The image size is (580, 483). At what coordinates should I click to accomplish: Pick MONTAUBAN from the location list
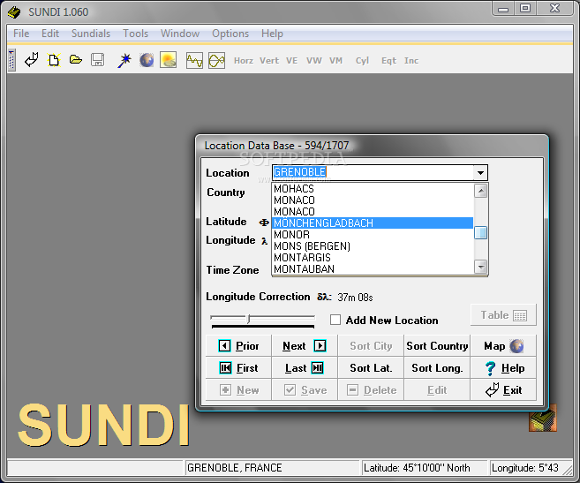click(373, 269)
